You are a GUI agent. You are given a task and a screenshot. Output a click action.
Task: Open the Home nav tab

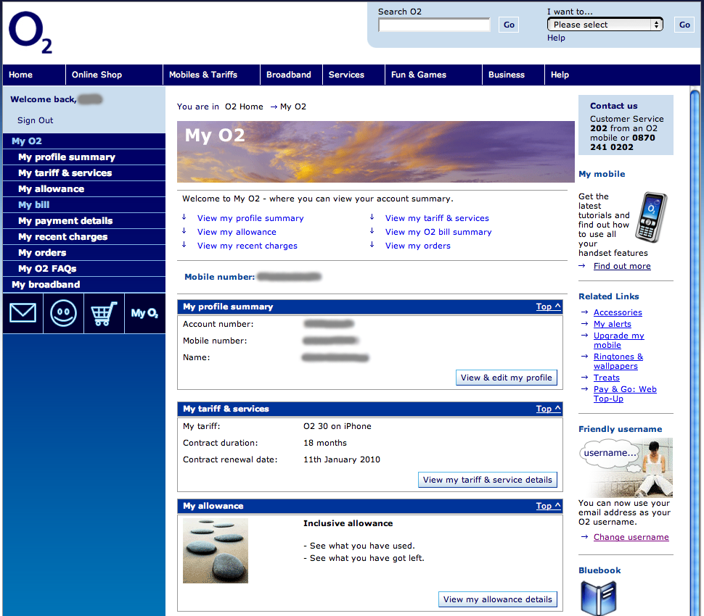tap(34, 75)
